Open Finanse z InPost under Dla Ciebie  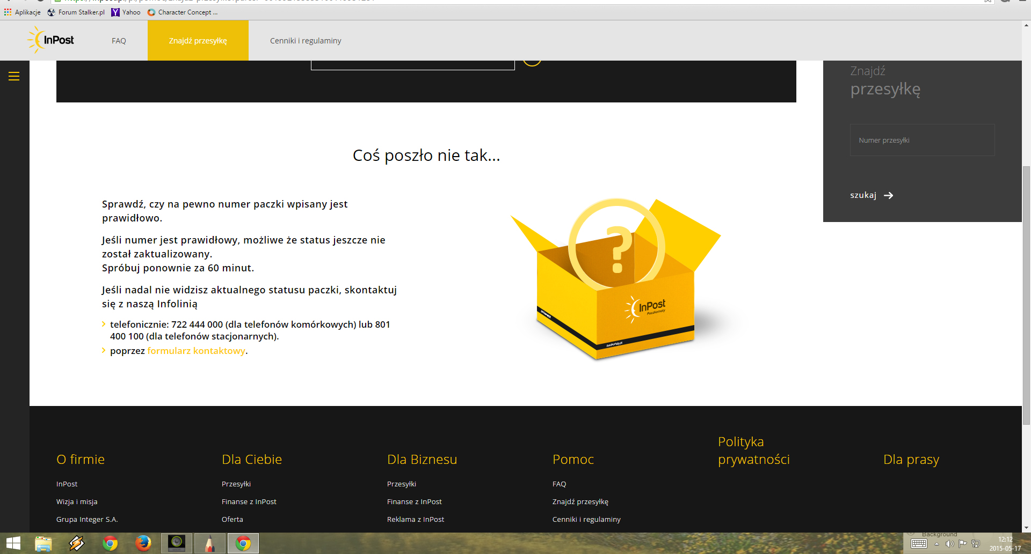click(249, 501)
